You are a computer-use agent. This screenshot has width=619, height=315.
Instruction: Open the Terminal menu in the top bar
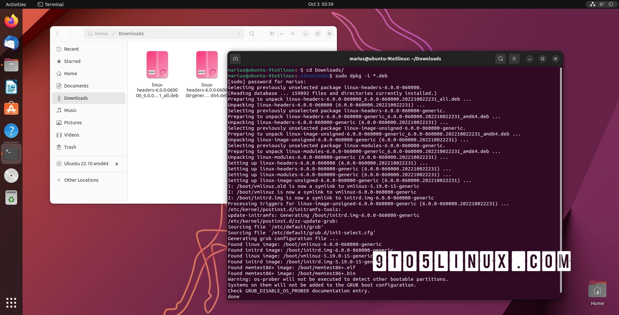coord(50,4)
